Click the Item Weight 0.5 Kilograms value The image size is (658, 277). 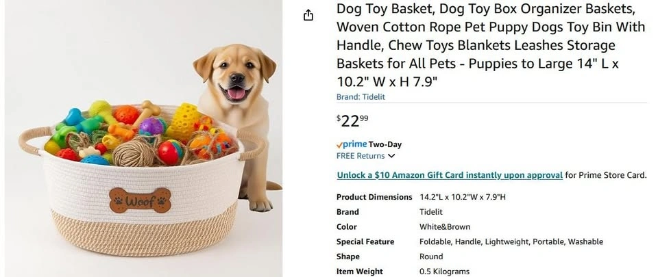[x=444, y=272]
